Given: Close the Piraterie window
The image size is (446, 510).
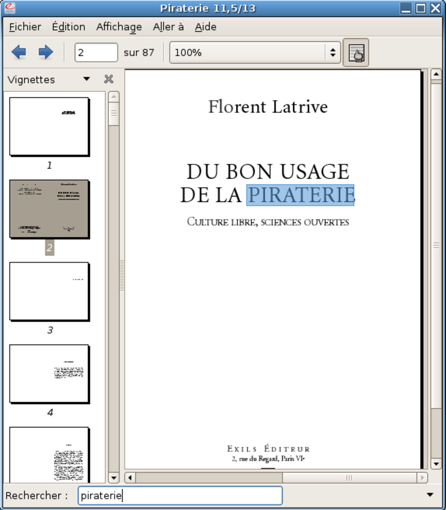Looking at the screenshot, I should tap(435, 8).
